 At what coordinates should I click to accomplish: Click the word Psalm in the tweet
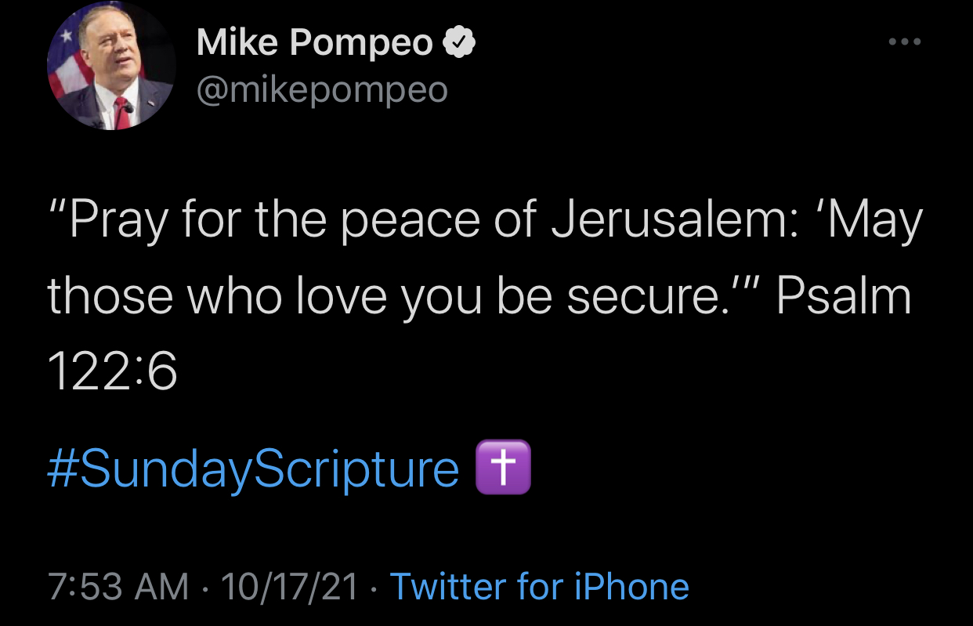click(x=844, y=298)
